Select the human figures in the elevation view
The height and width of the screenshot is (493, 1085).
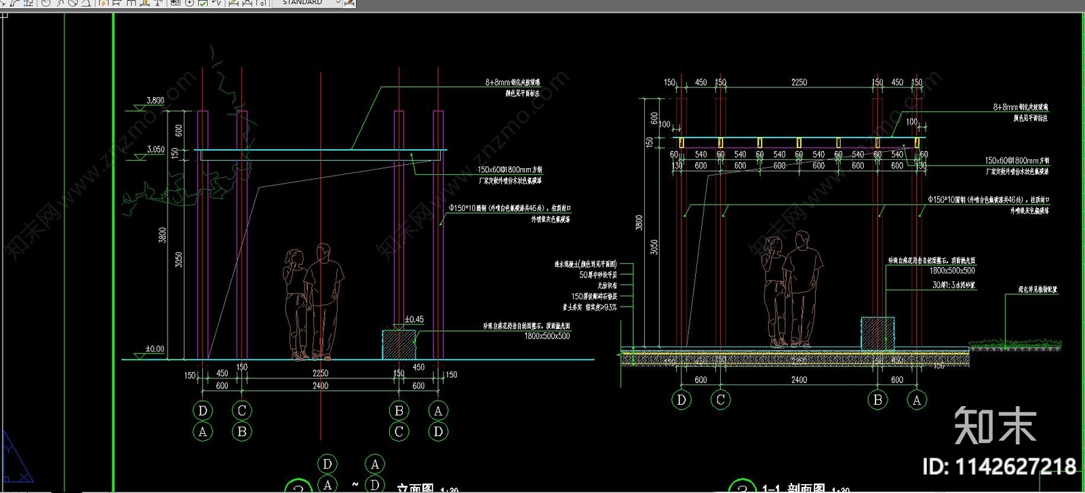pos(313,301)
